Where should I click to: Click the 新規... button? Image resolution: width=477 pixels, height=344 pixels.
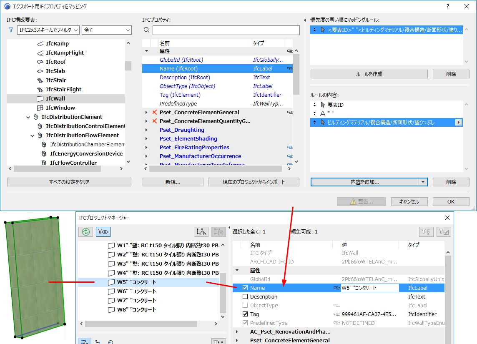pyautogui.click(x=173, y=182)
